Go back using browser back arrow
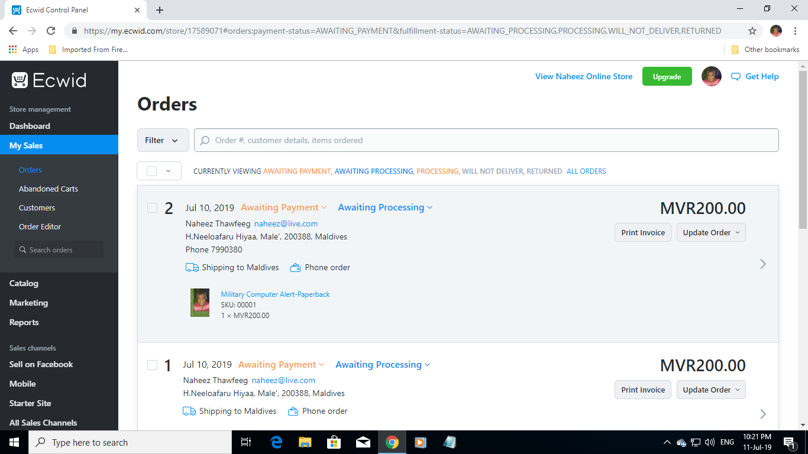 click(13, 31)
